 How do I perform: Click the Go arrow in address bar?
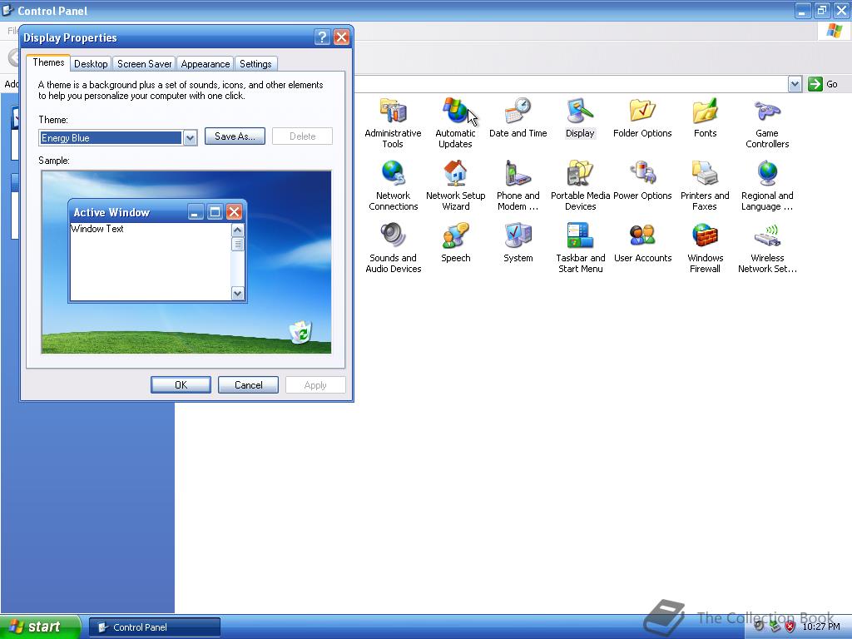click(x=815, y=84)
